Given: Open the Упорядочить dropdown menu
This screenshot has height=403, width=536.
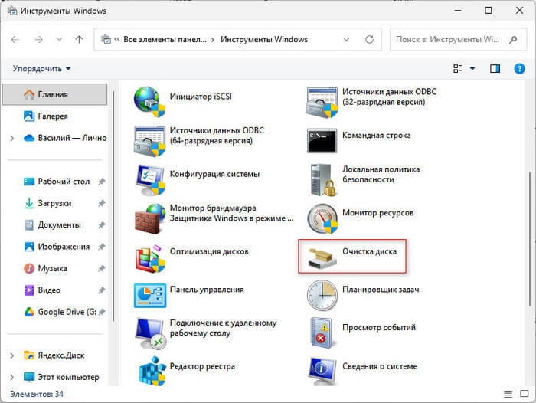Looking at the screenshot, I should (x=41, y=69).
